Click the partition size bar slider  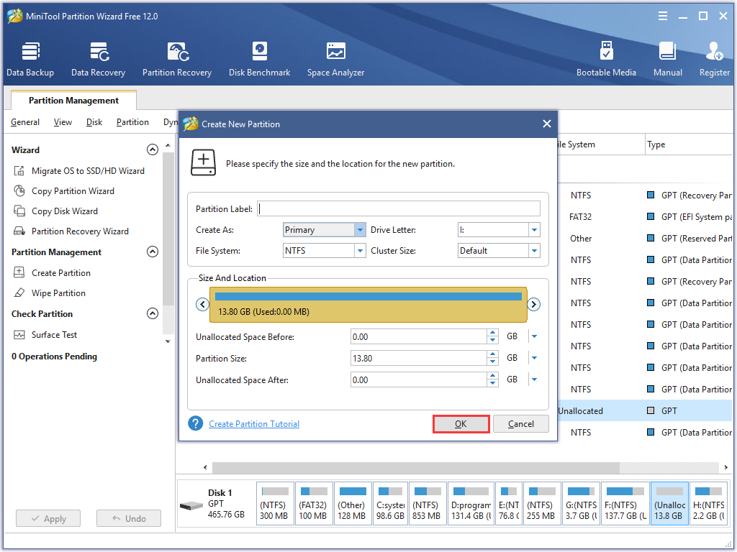tap(368, 305)
